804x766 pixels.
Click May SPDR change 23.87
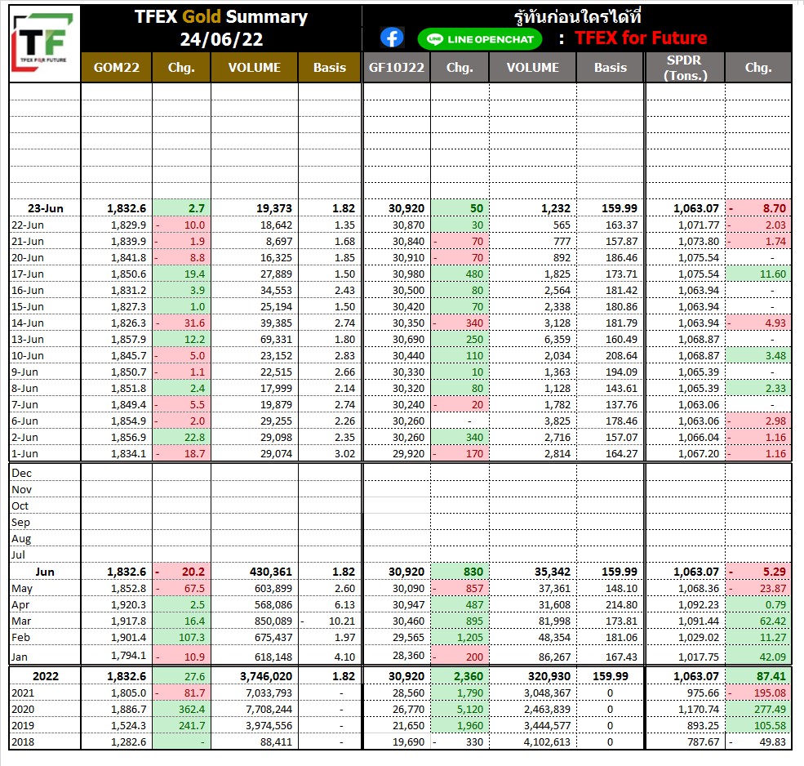point(773,588)
